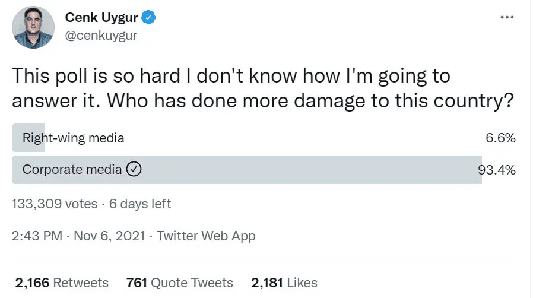Click the 133,309 votes count
The image size is (533, 298).
click(55, 204)
